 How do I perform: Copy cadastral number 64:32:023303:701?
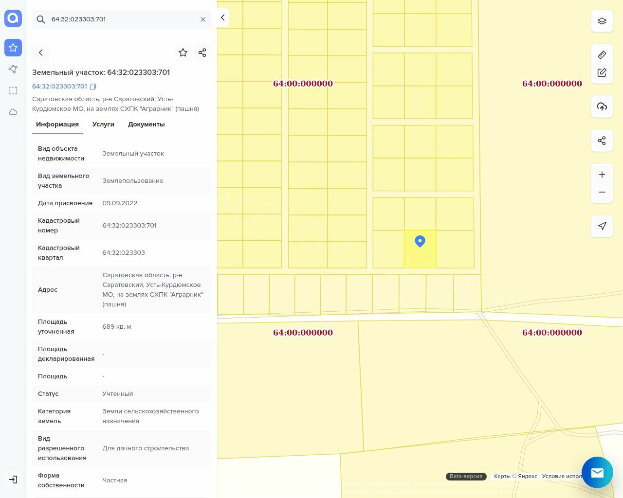[x=93, y=87]
